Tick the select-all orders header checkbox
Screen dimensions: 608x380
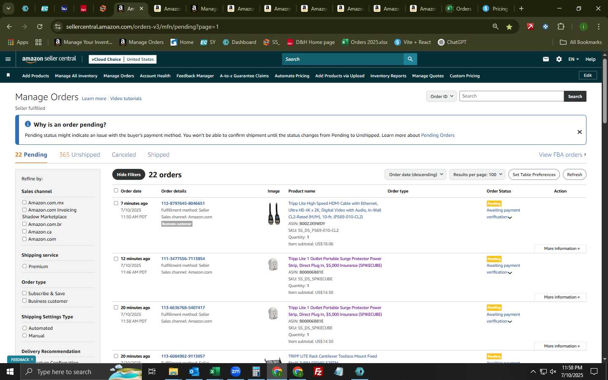click(x=116, y=191)
